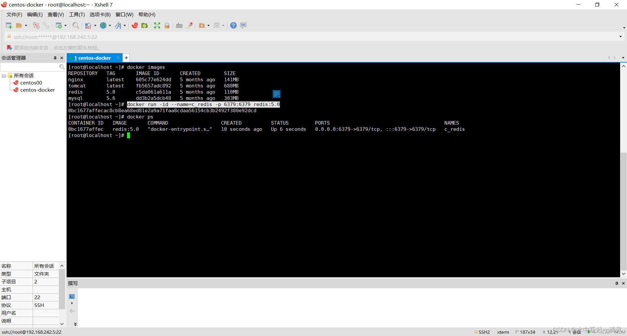Screen dimensions: 627x336
Task: Open the feedback chat bubble icon
Action: point(243,25)
